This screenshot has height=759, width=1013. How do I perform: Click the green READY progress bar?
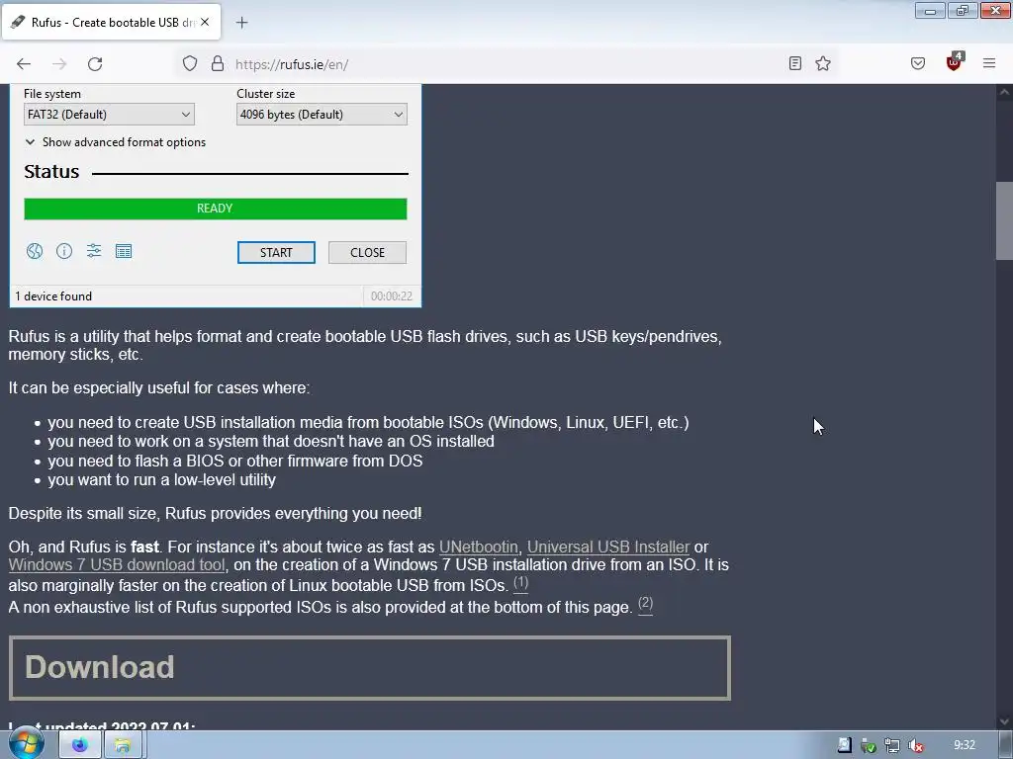(215, 209)
